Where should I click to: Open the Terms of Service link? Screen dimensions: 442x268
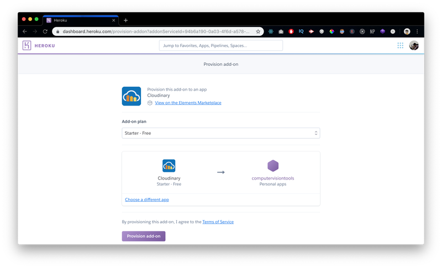pyautogui.click(x=218, y=222)
